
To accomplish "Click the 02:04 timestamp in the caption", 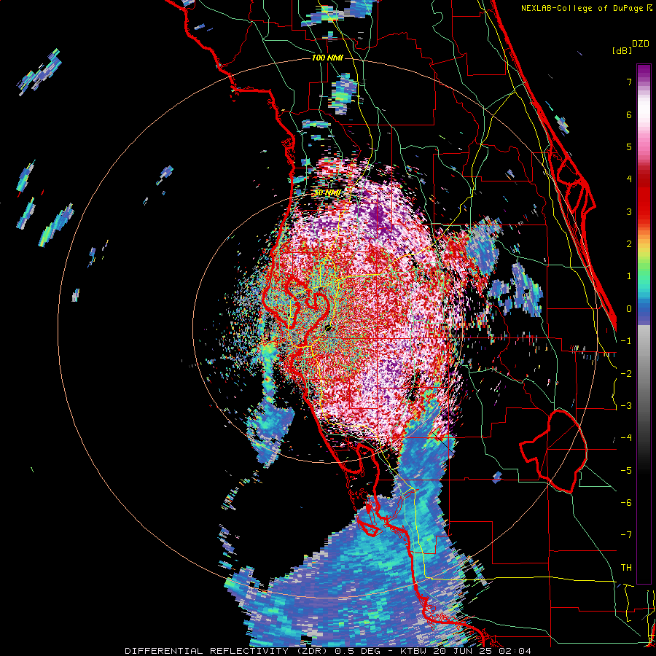I will (x=515, y=651).
